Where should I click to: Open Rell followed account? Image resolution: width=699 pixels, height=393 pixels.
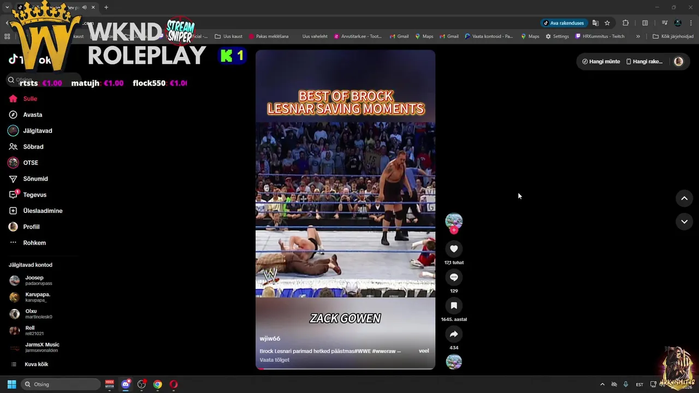pos(27,330)
